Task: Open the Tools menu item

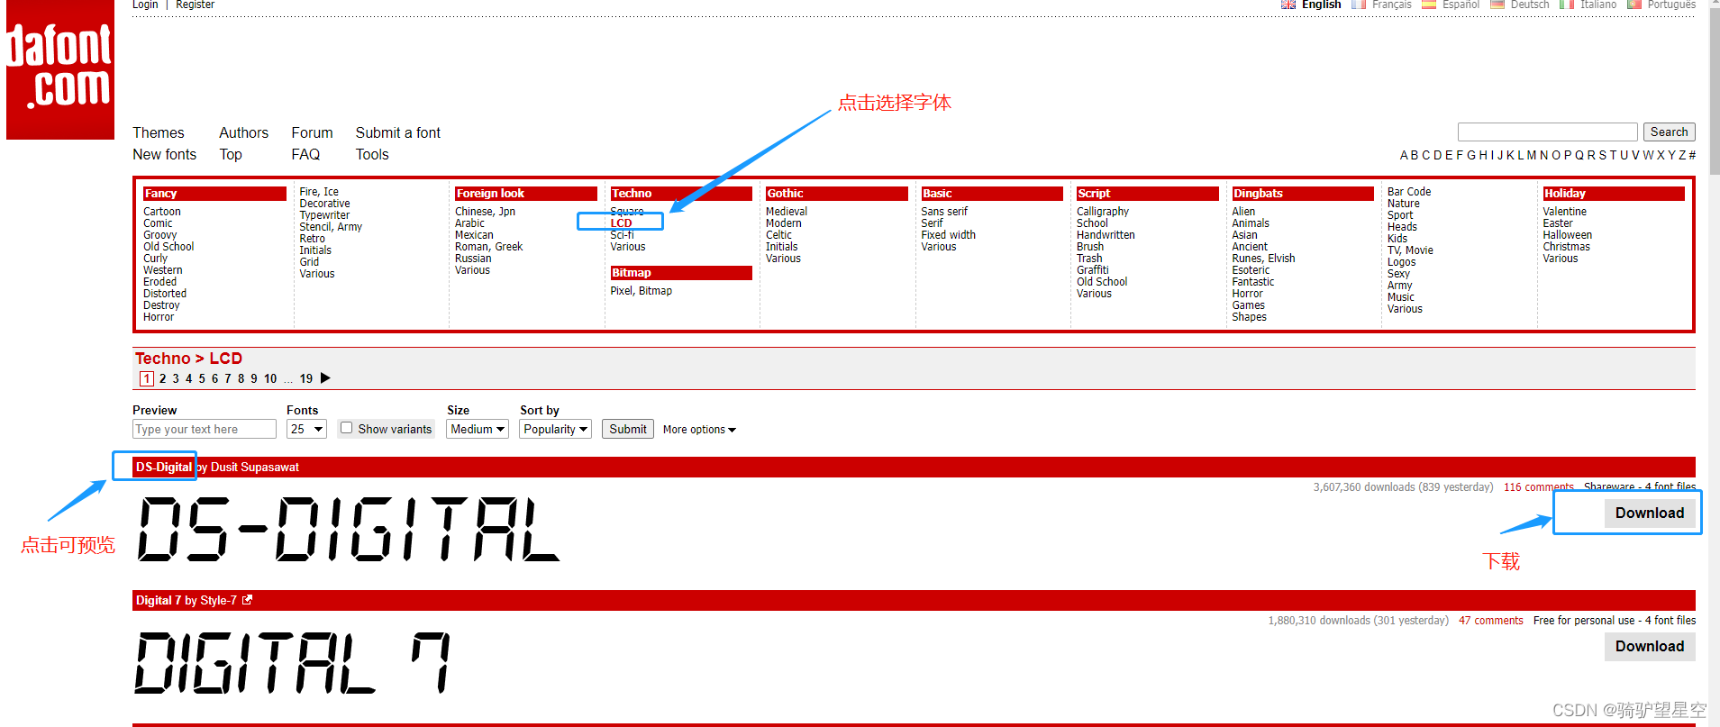Action: [372, 154]
